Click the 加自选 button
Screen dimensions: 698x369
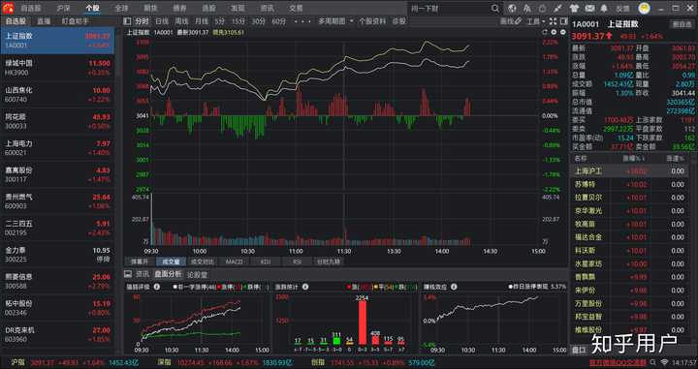[x=682, y=24]
